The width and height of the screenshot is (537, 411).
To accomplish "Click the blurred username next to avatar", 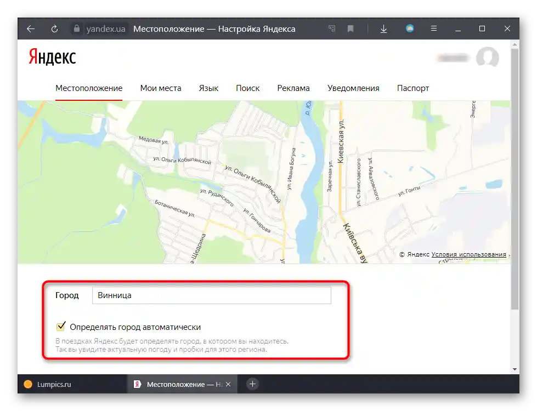I will click(x=453, y=58).
